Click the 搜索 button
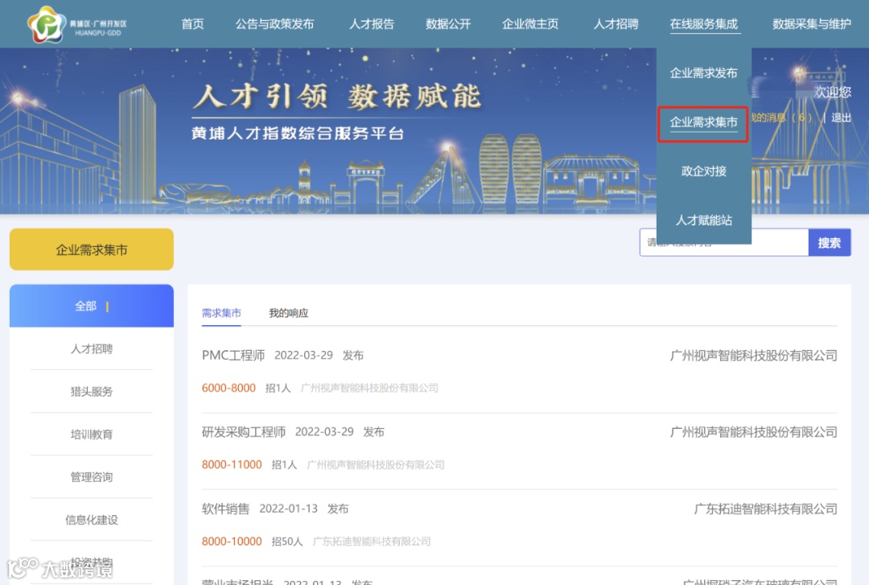The image size is (869, 585). click(x=829, y=242)
